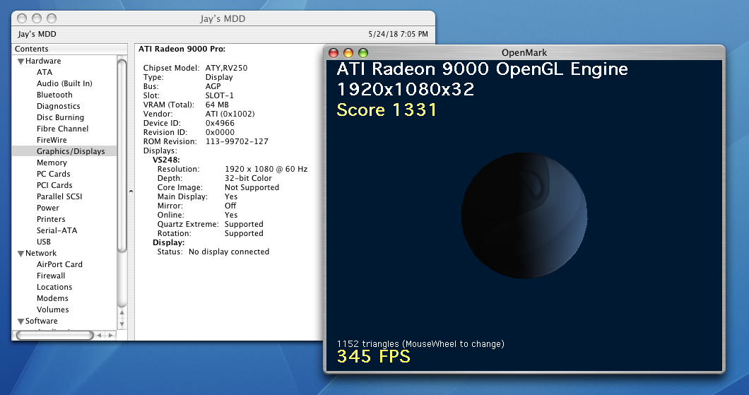
Task: Show USB device information
Action: coord(44,242)
